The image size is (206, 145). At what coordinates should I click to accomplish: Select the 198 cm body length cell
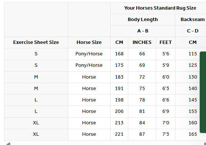click(x=119, y=100)
